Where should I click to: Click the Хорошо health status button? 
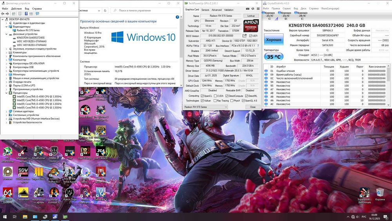pyautogui.click(x=274, y=40)
